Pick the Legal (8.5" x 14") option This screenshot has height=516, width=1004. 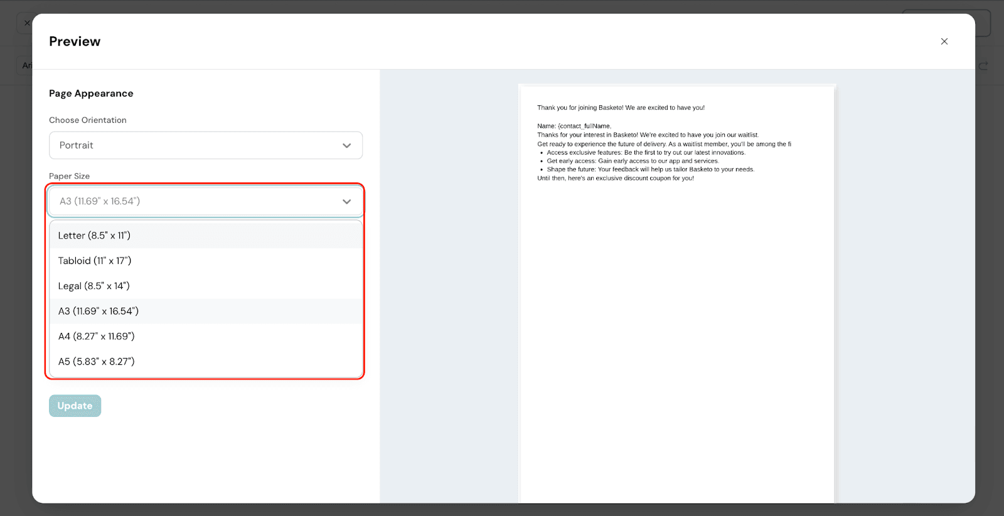point(94,286)
